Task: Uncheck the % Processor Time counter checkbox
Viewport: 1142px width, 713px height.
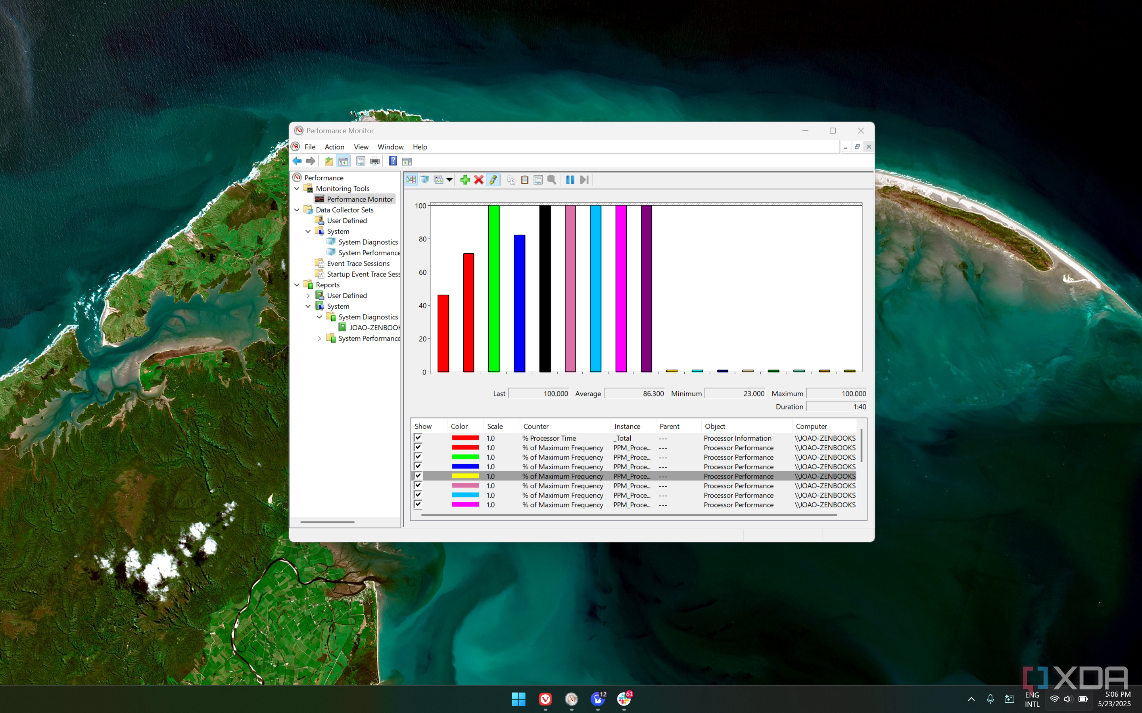Action: click(418, 438)
